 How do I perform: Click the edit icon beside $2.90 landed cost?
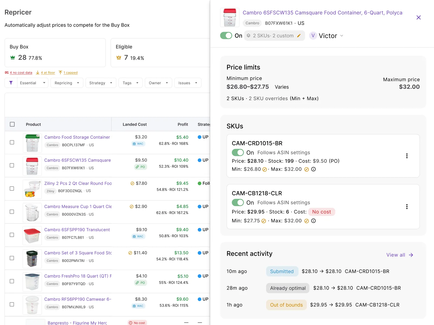pos(132,207)
